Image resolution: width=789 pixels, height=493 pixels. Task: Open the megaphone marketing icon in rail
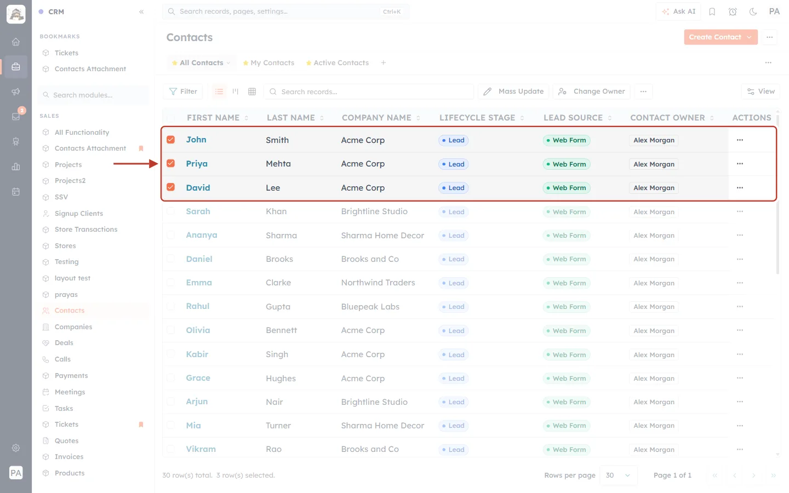tap(16, 91)
